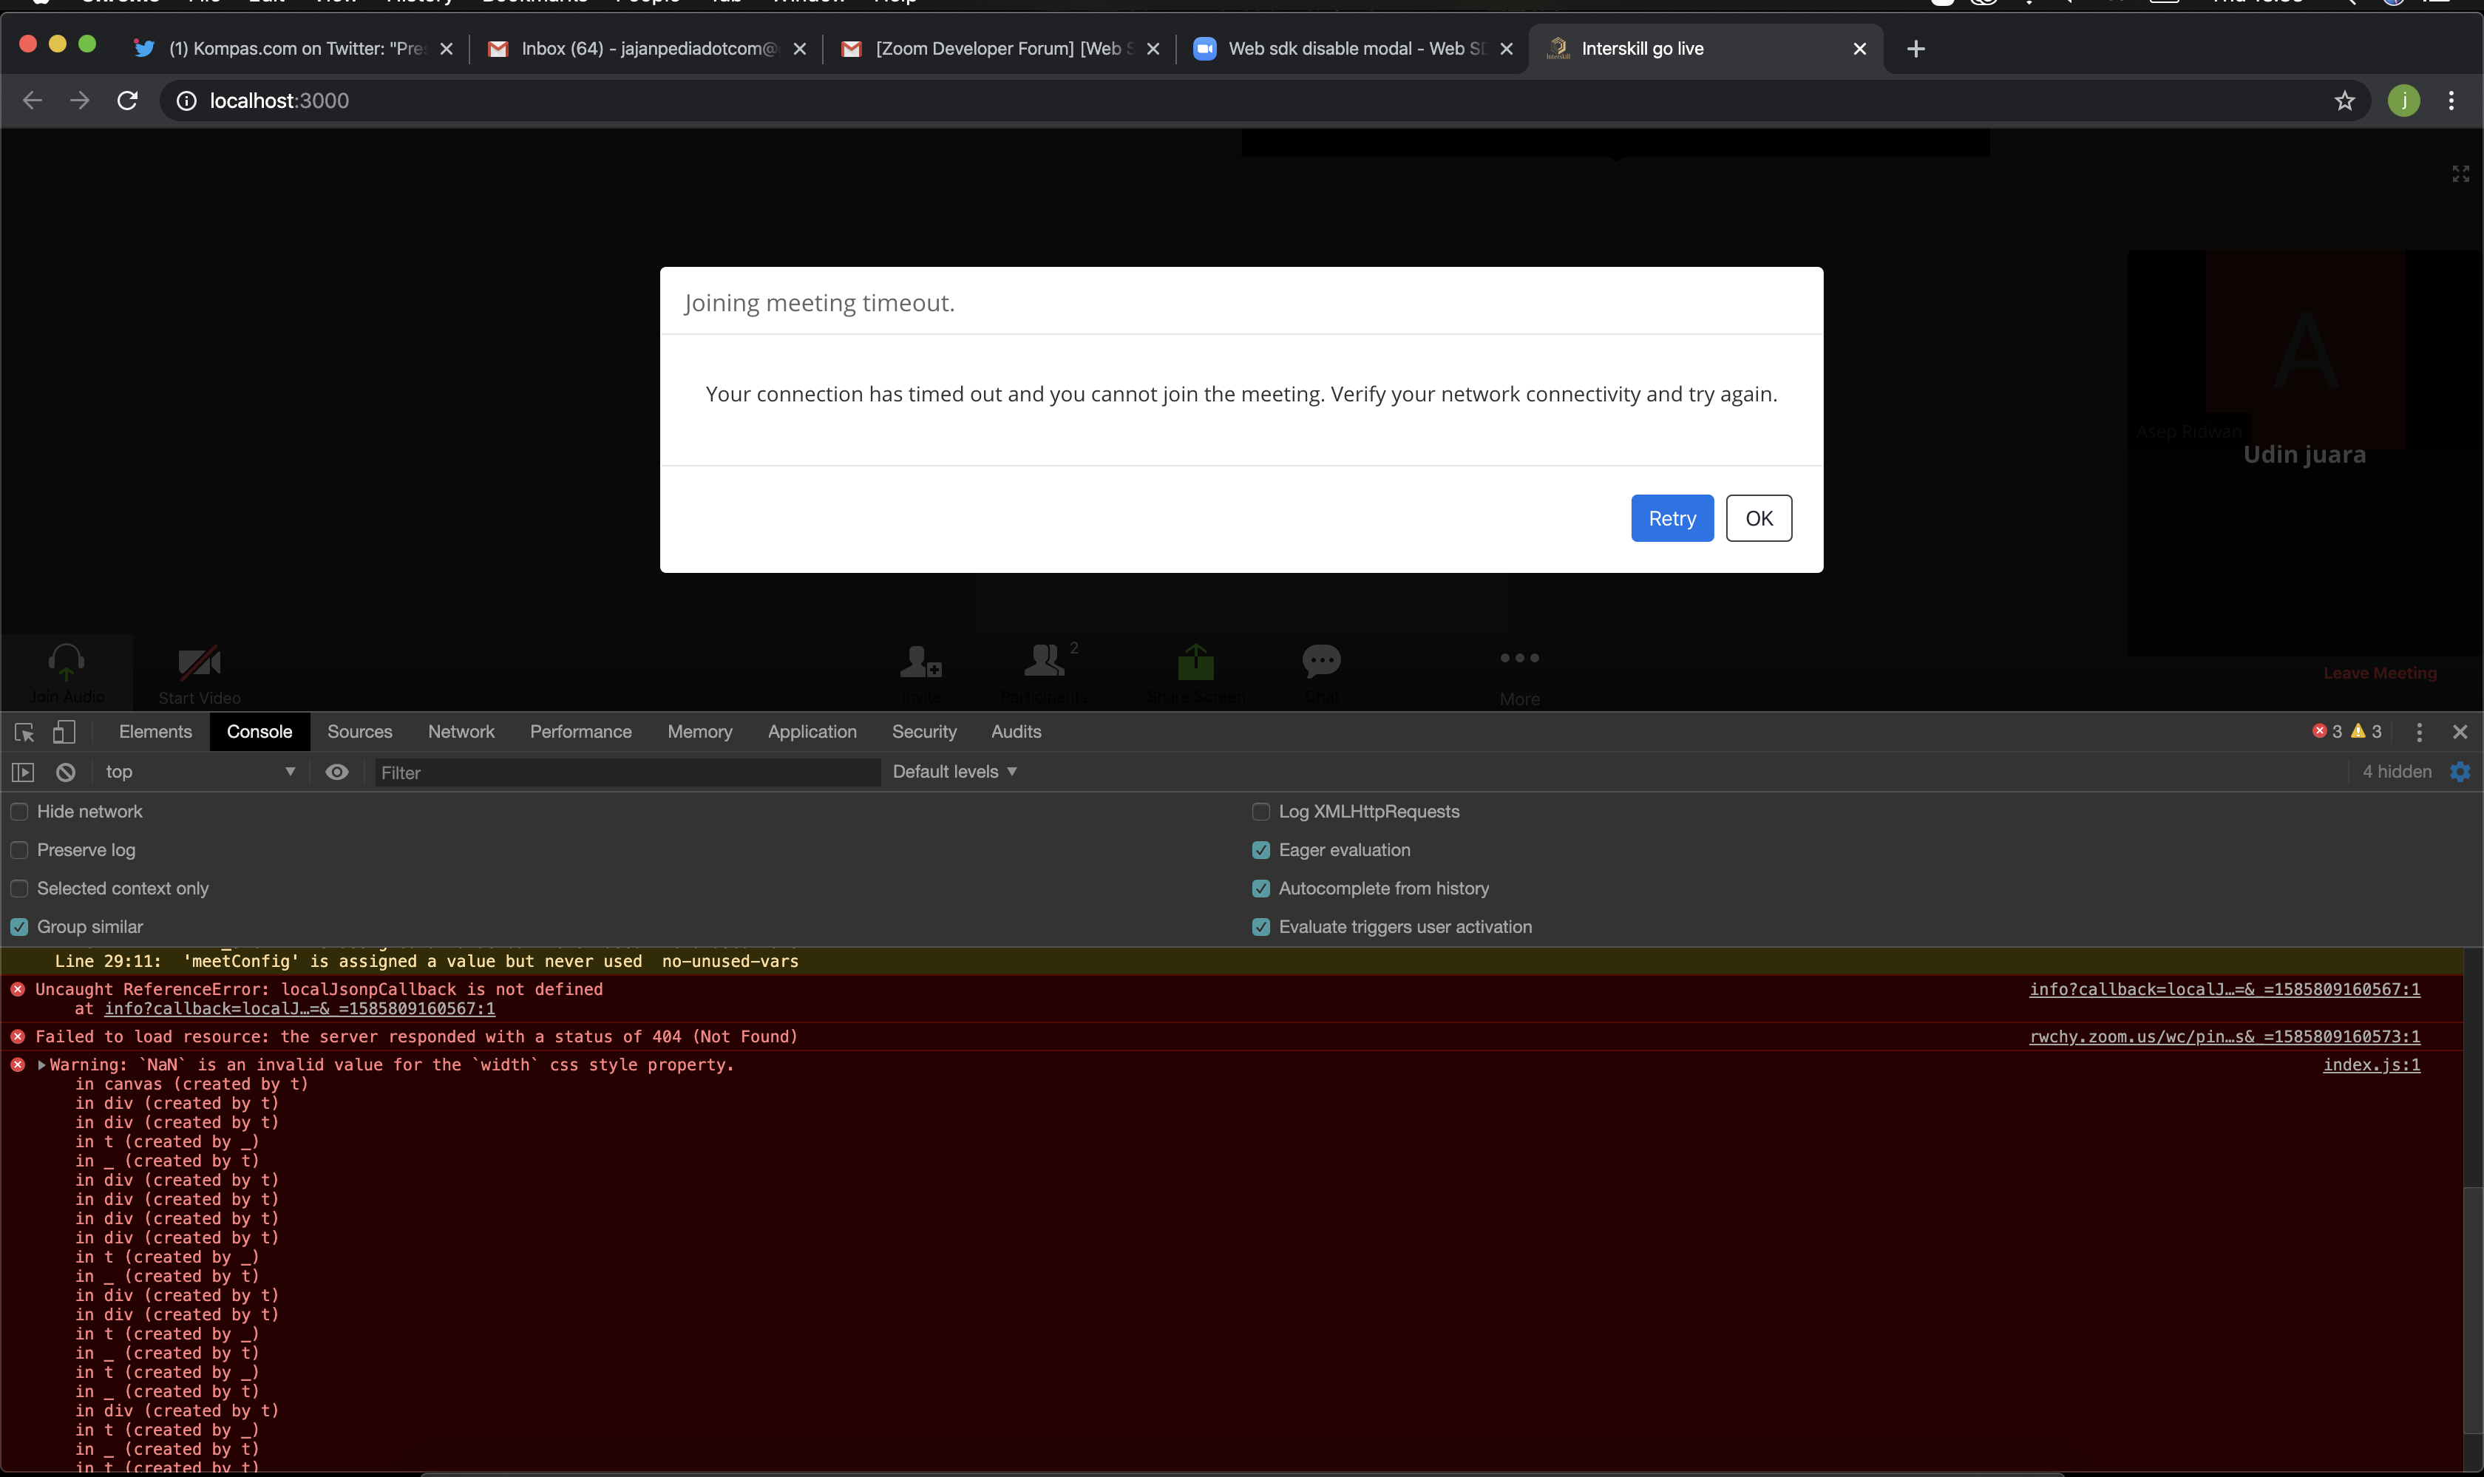Open the top context selector dropdown

coord(199,773)
